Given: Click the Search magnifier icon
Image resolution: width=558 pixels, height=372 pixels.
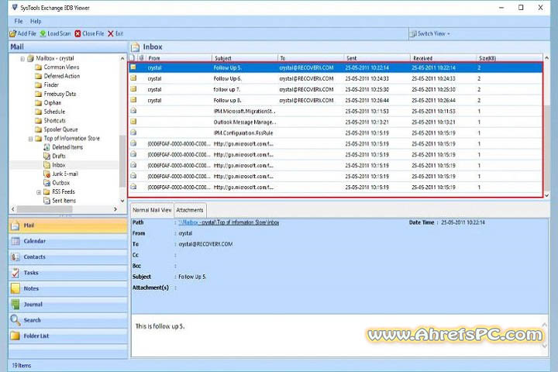Looking at the screenshot, I should [x=15, y=320].
